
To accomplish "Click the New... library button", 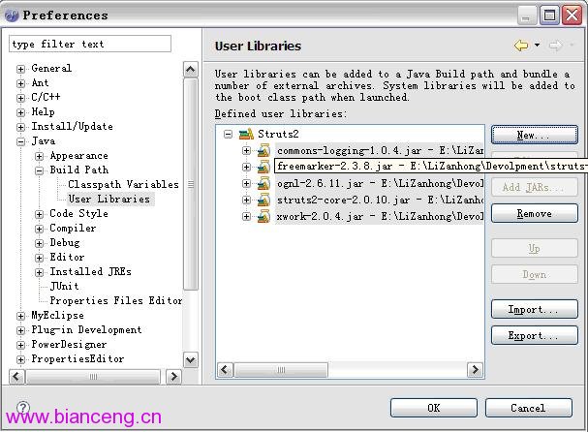I will 535,135.
